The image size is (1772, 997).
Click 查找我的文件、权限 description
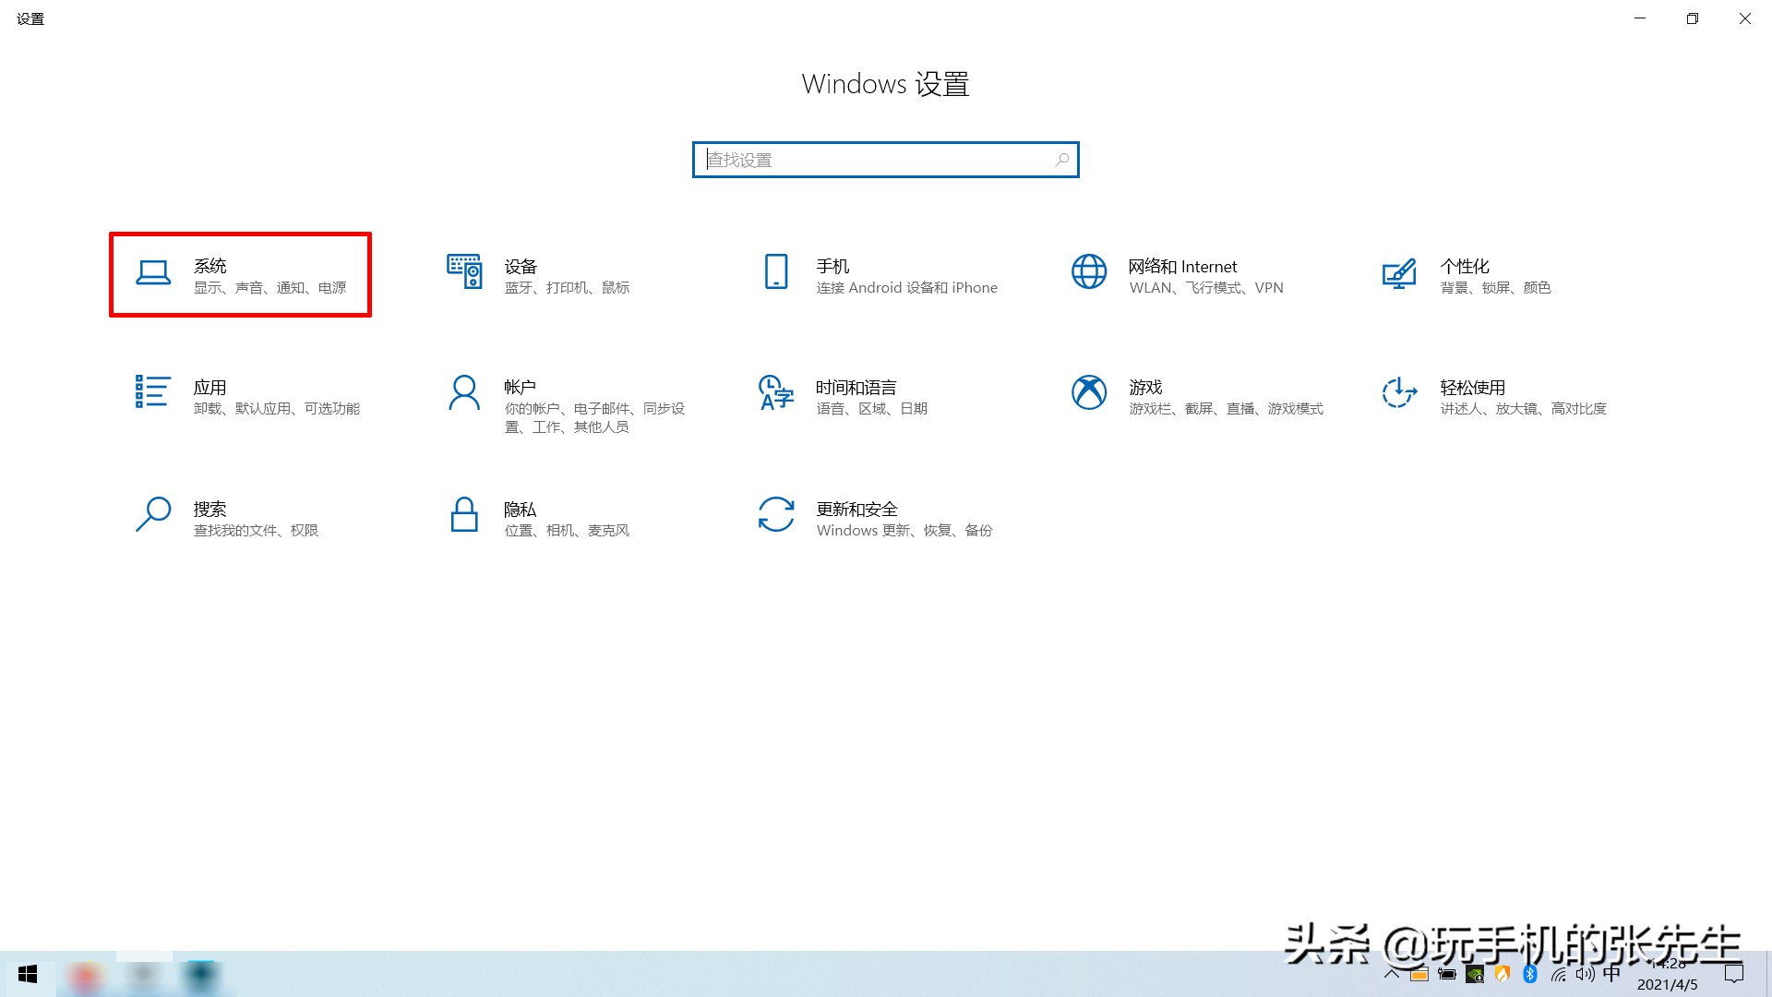click(x=256, y=531)
